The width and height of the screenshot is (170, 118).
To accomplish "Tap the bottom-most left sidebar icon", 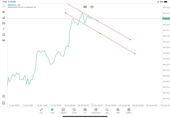I will [4, 103].
